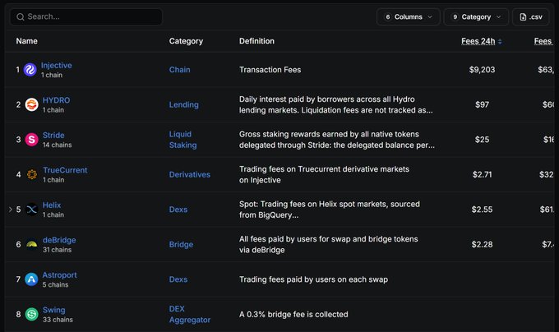Click '31 chains' under deBridge
Viewport: 559px width, 332px height.
pyautogui.click(x=57, y=249)
